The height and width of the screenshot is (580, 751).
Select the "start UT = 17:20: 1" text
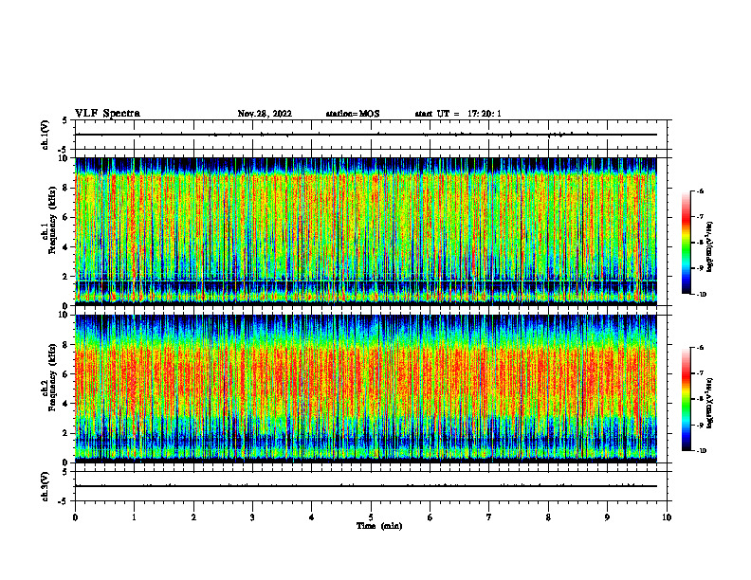point(458,114)
